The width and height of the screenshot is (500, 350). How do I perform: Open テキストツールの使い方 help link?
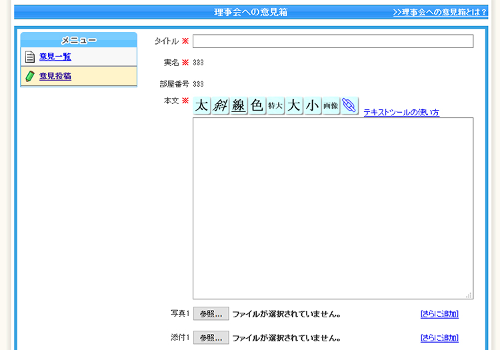tap(401, 113)
